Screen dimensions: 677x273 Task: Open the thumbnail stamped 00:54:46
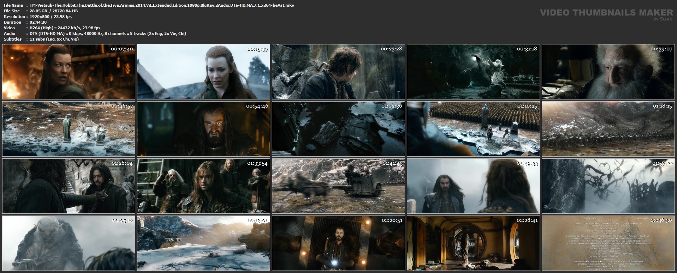(x=203, y=129)
